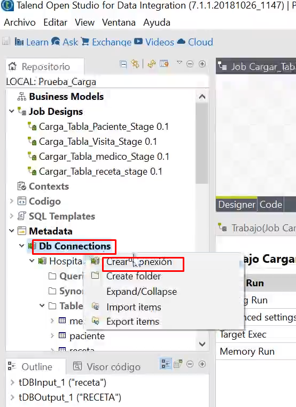Open the Repositorio view menu triangle

click(179, 62)
